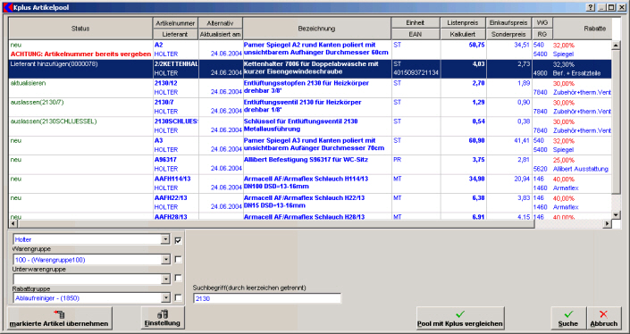Open the empty Unterwarengruppe dropdown
Viewport: 630px width, 334px height.
pyautogui.click(x=165, y=279)
